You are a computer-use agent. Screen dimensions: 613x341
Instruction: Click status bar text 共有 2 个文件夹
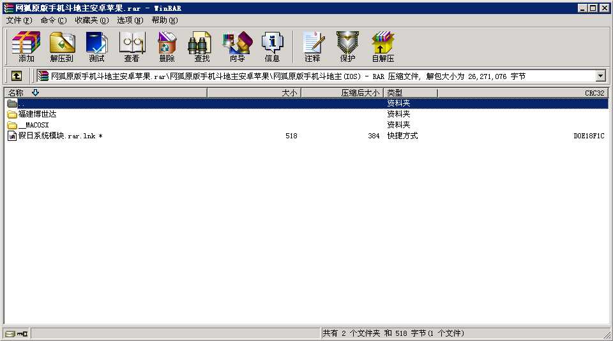click(x=351, y=333)
